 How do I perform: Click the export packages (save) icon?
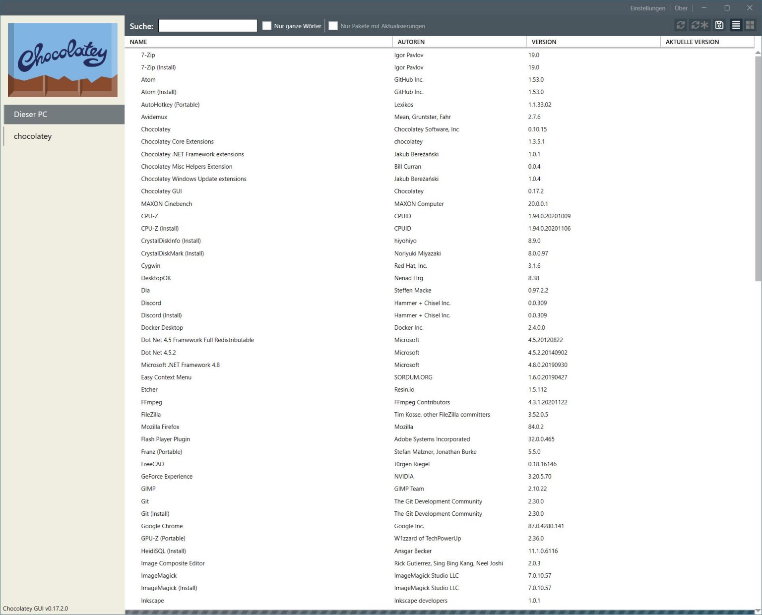click(719, 25)
